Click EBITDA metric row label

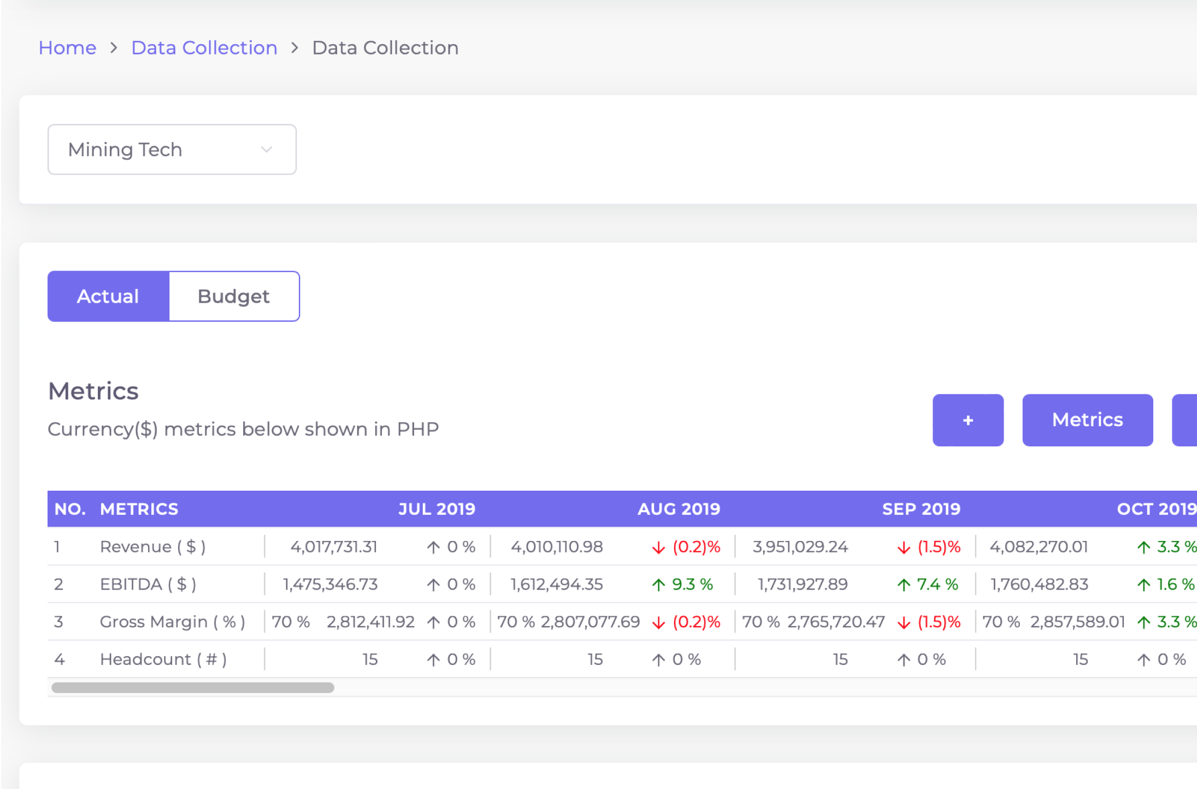(148, 585)
